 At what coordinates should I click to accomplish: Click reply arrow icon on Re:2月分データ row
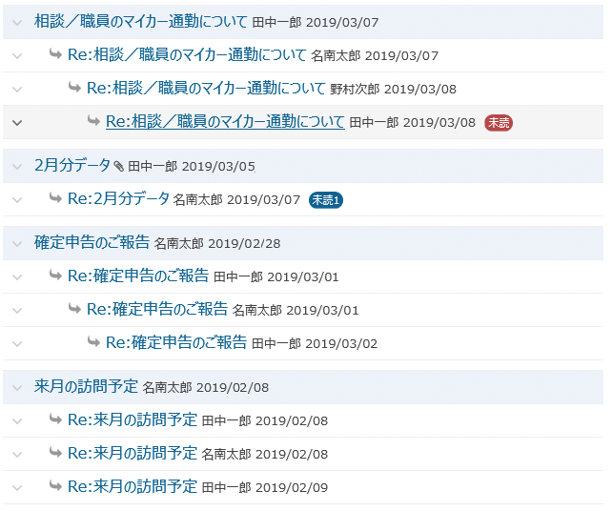(55, 197)
